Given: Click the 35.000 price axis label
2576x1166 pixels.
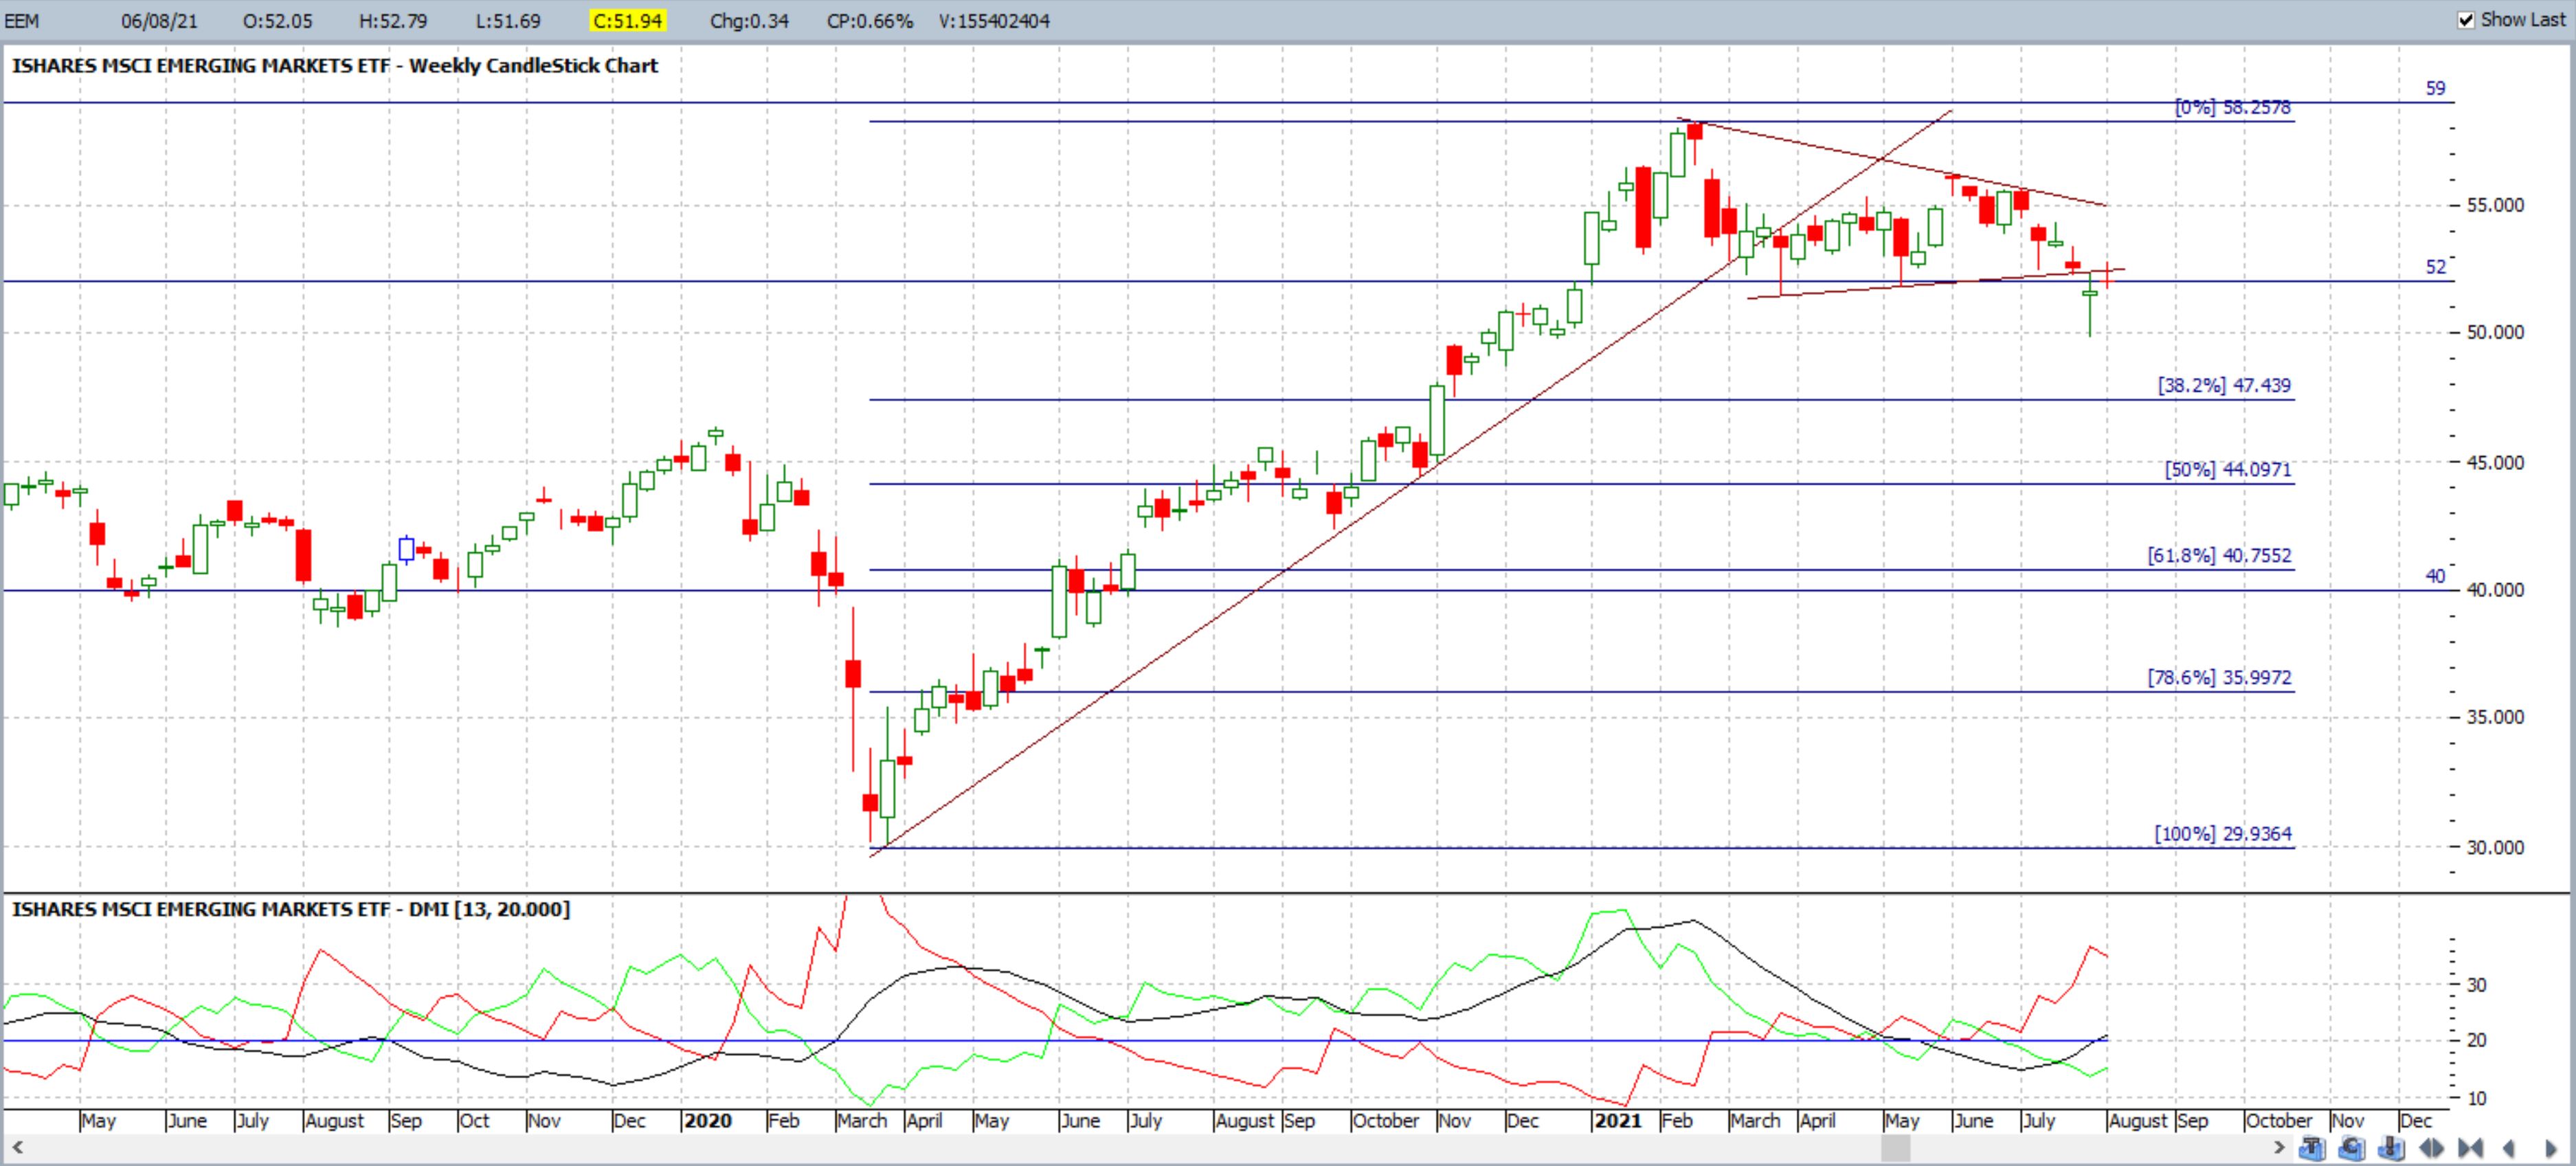Looking at the screenshot, I should (x=2495, y=717).
